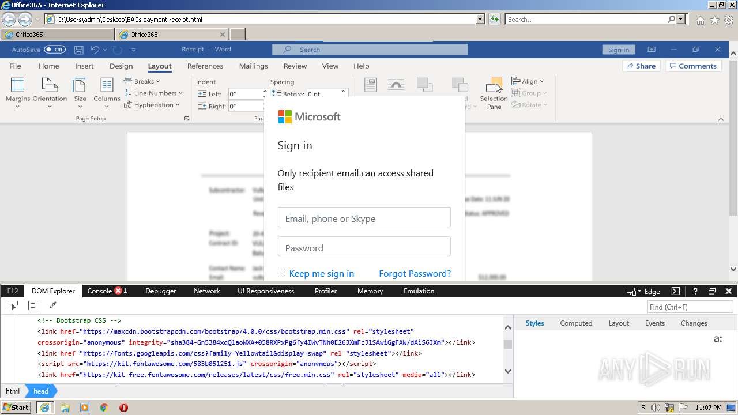Image resolution: width=738 pixels, height=415 pixels.
Task: Click the Password input field
Action: [x=364, y=247]
